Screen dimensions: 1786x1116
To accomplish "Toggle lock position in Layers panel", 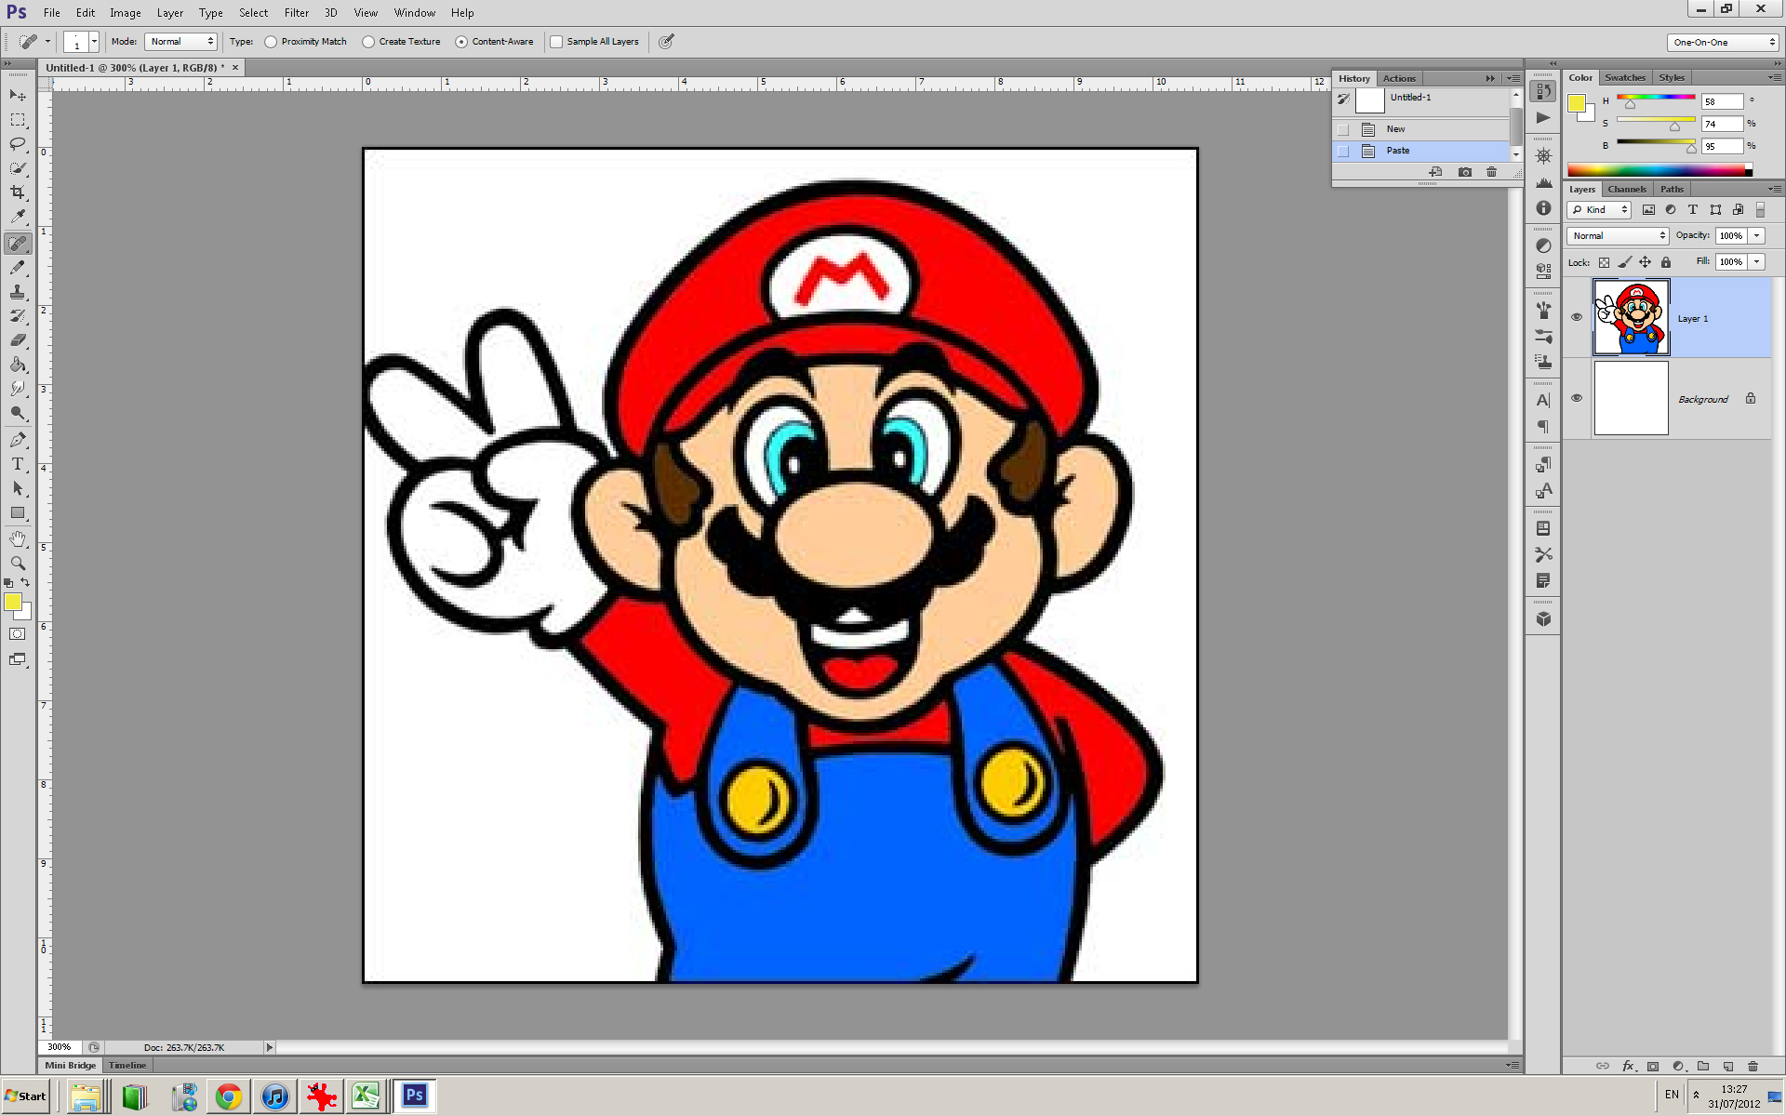I will [x=1645, y=262].
